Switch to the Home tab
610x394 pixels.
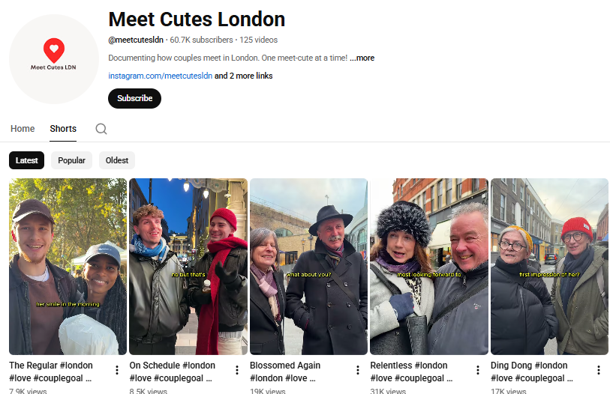[23, 129]
